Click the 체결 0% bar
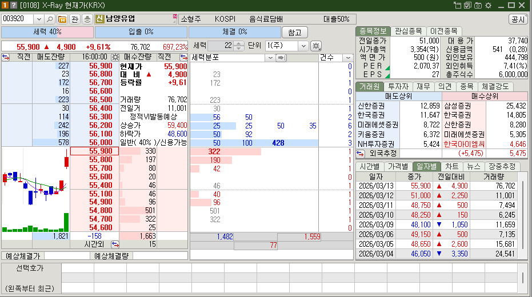This screenshot has height=297, width=532. coord(235,32)
